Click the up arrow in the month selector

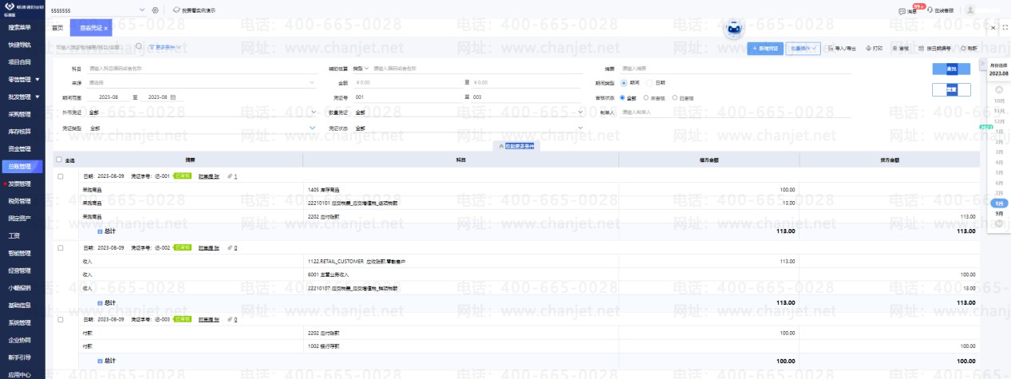[x=999, y=90]
